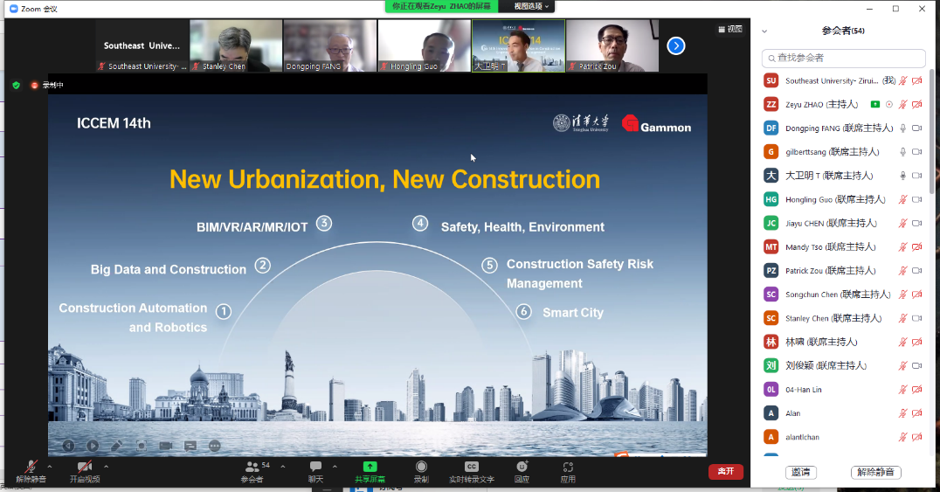Click recording indicator icon beside Zeyu ZHAO
The width and height of the screenshot is (940, 492).
tap(889, 104)
